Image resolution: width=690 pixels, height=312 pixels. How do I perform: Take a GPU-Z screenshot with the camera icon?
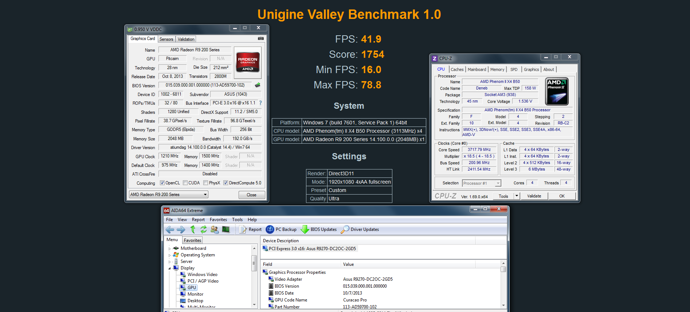[x=261, y=39]
